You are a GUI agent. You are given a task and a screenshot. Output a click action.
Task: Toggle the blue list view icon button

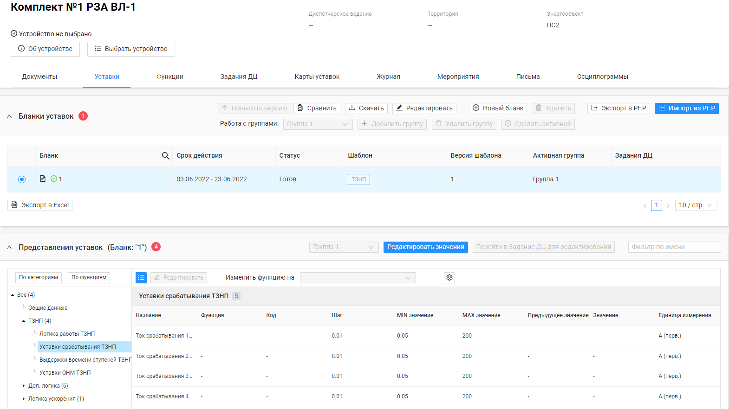click(x=141, y=277)
